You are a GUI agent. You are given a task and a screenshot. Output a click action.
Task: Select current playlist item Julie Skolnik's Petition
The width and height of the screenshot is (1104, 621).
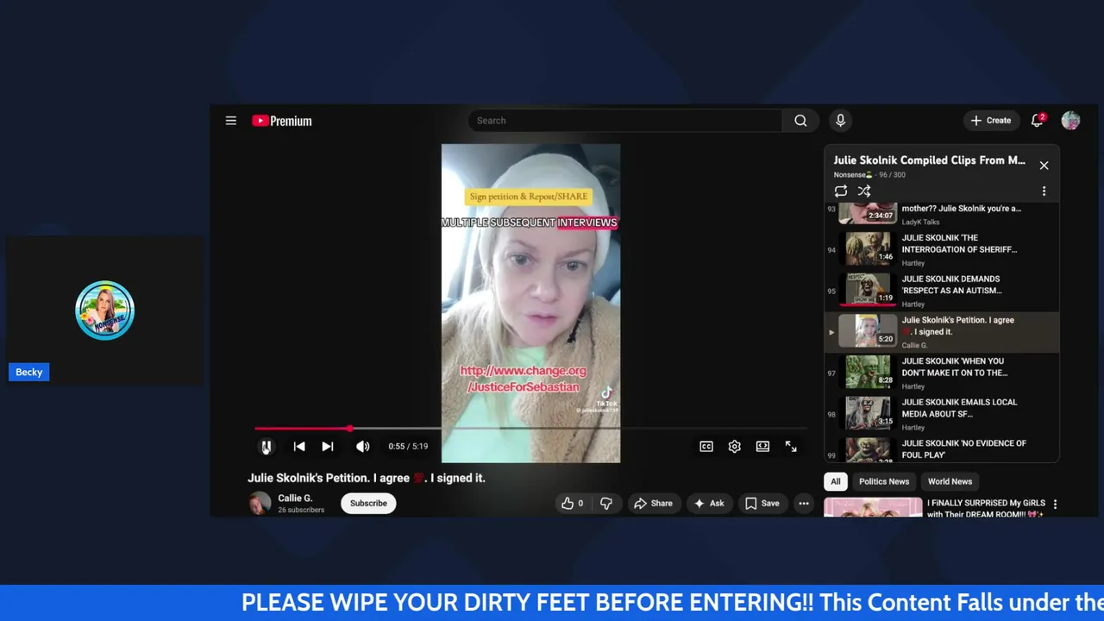pos(941,332)
